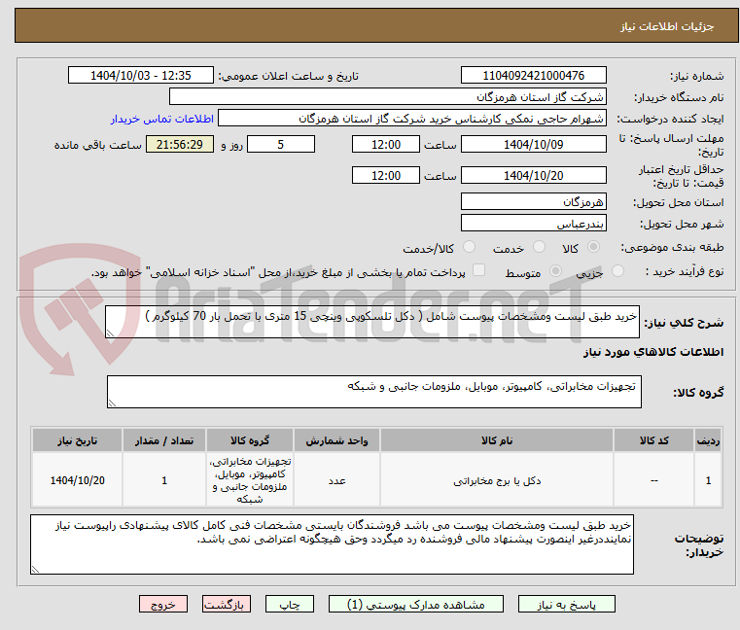740x630 pixels.
Task: Click the validity date field 1404/10/20
Action: (x=533, y=175)
